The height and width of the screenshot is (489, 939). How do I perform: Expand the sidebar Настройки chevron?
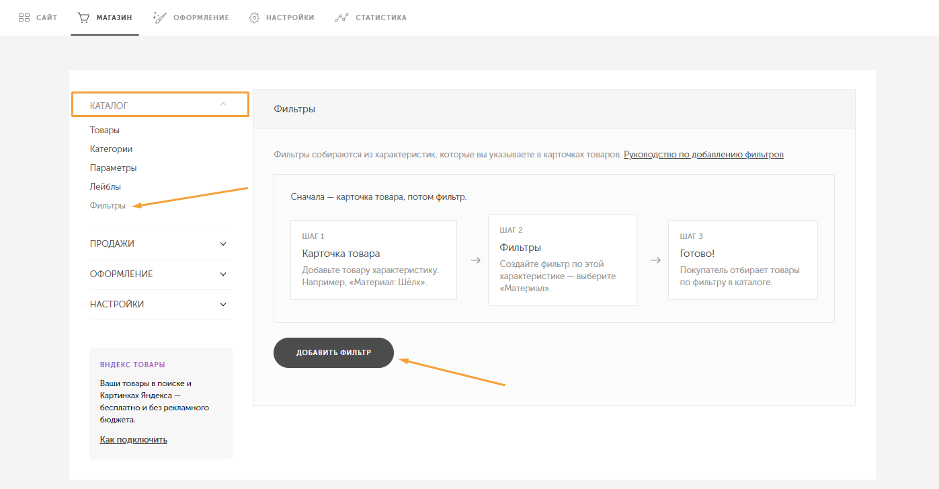click(x=223, y=304)
